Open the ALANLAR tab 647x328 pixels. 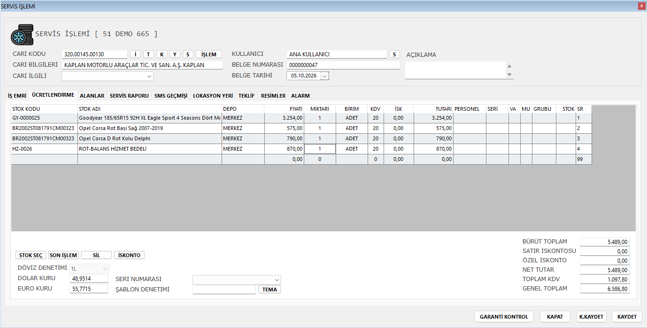(x=92, y=95)
